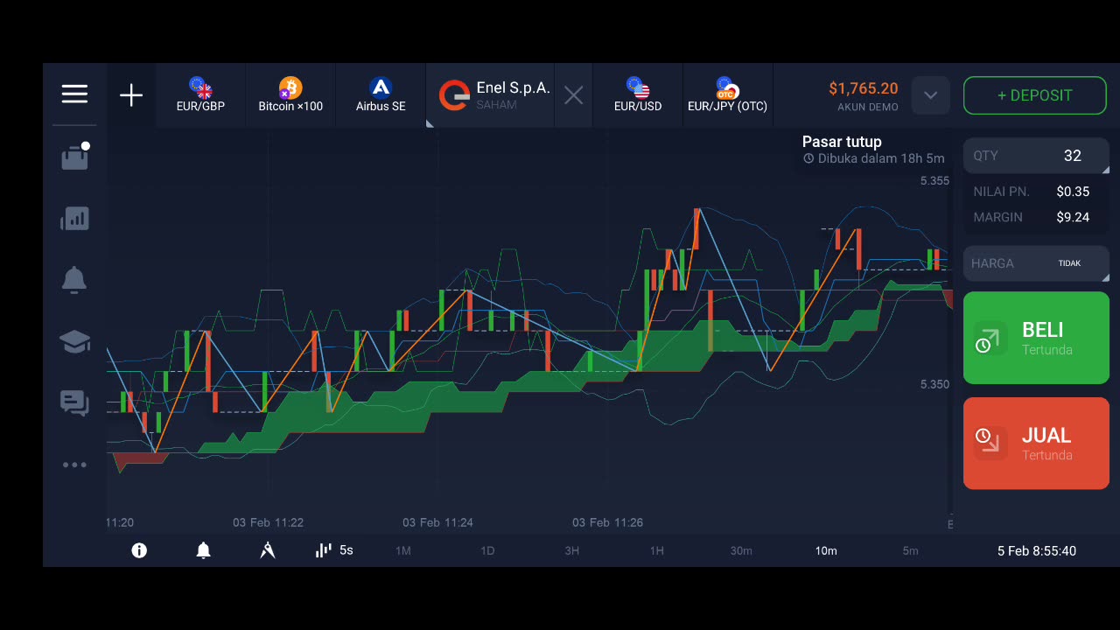Open asset info icon in bottom bar
This screenshot has height=630, width=1120.
139,550
